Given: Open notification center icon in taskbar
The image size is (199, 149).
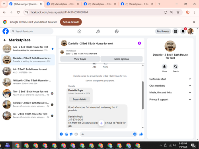Looking at the screenshot, I should pos(193,145).
